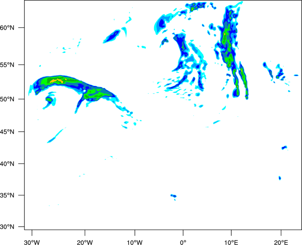
Task: Click the 50°N latitude label
Action: click(x=7, y=99)
